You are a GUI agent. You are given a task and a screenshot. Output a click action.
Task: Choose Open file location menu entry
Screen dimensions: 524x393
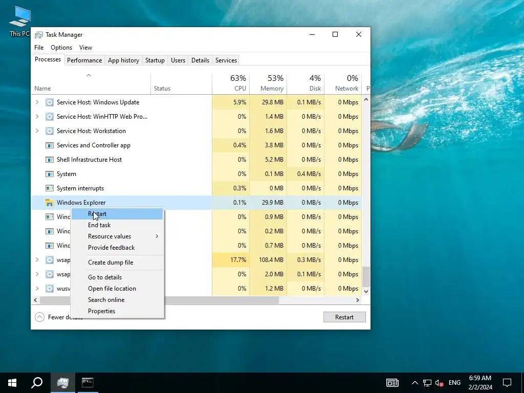117,289
